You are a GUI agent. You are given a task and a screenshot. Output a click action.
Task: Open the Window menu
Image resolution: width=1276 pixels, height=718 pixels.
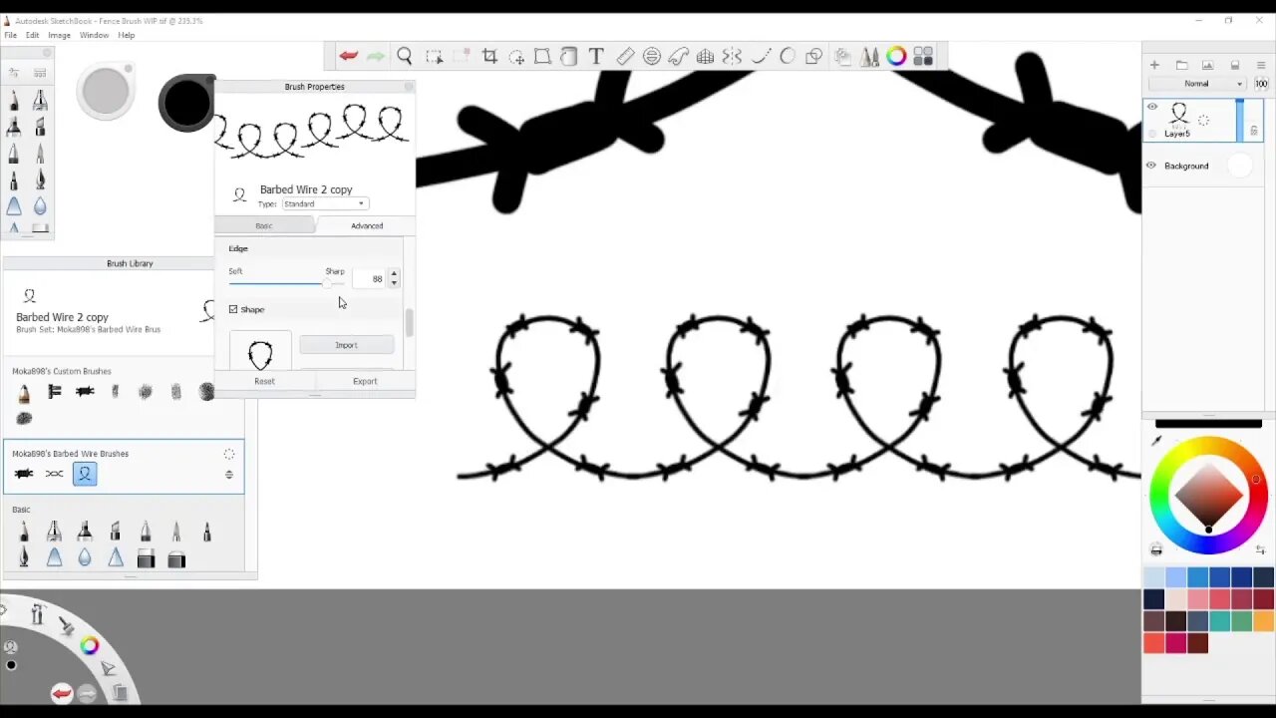coord(94,35)
